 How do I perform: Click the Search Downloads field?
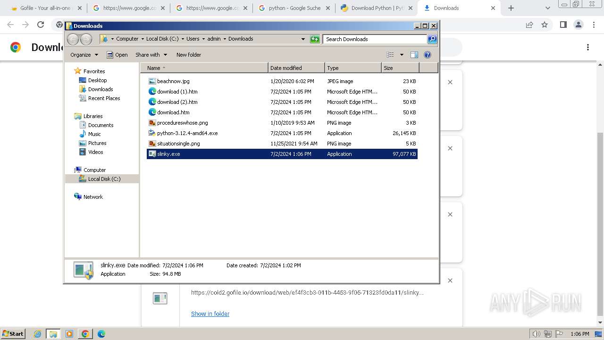click(x=375, y=39)
